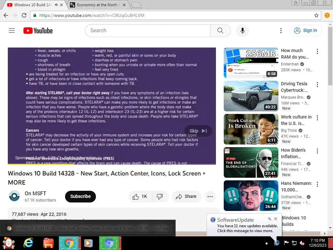
Task: Open options for How Biden's Inflation video
Action: [317, 151]
